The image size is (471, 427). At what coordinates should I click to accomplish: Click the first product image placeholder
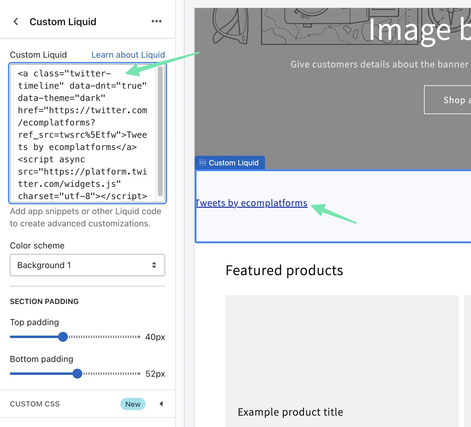(342, 347)
